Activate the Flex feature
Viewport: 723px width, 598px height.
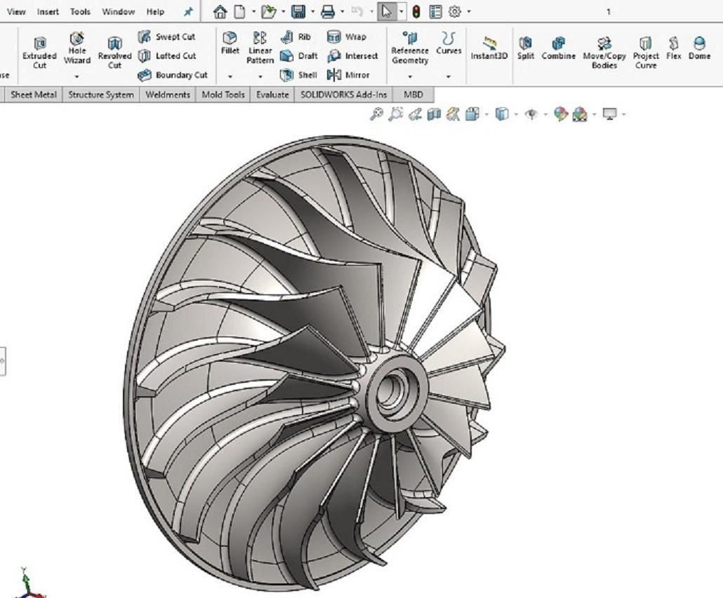click(x=674, y=48)
